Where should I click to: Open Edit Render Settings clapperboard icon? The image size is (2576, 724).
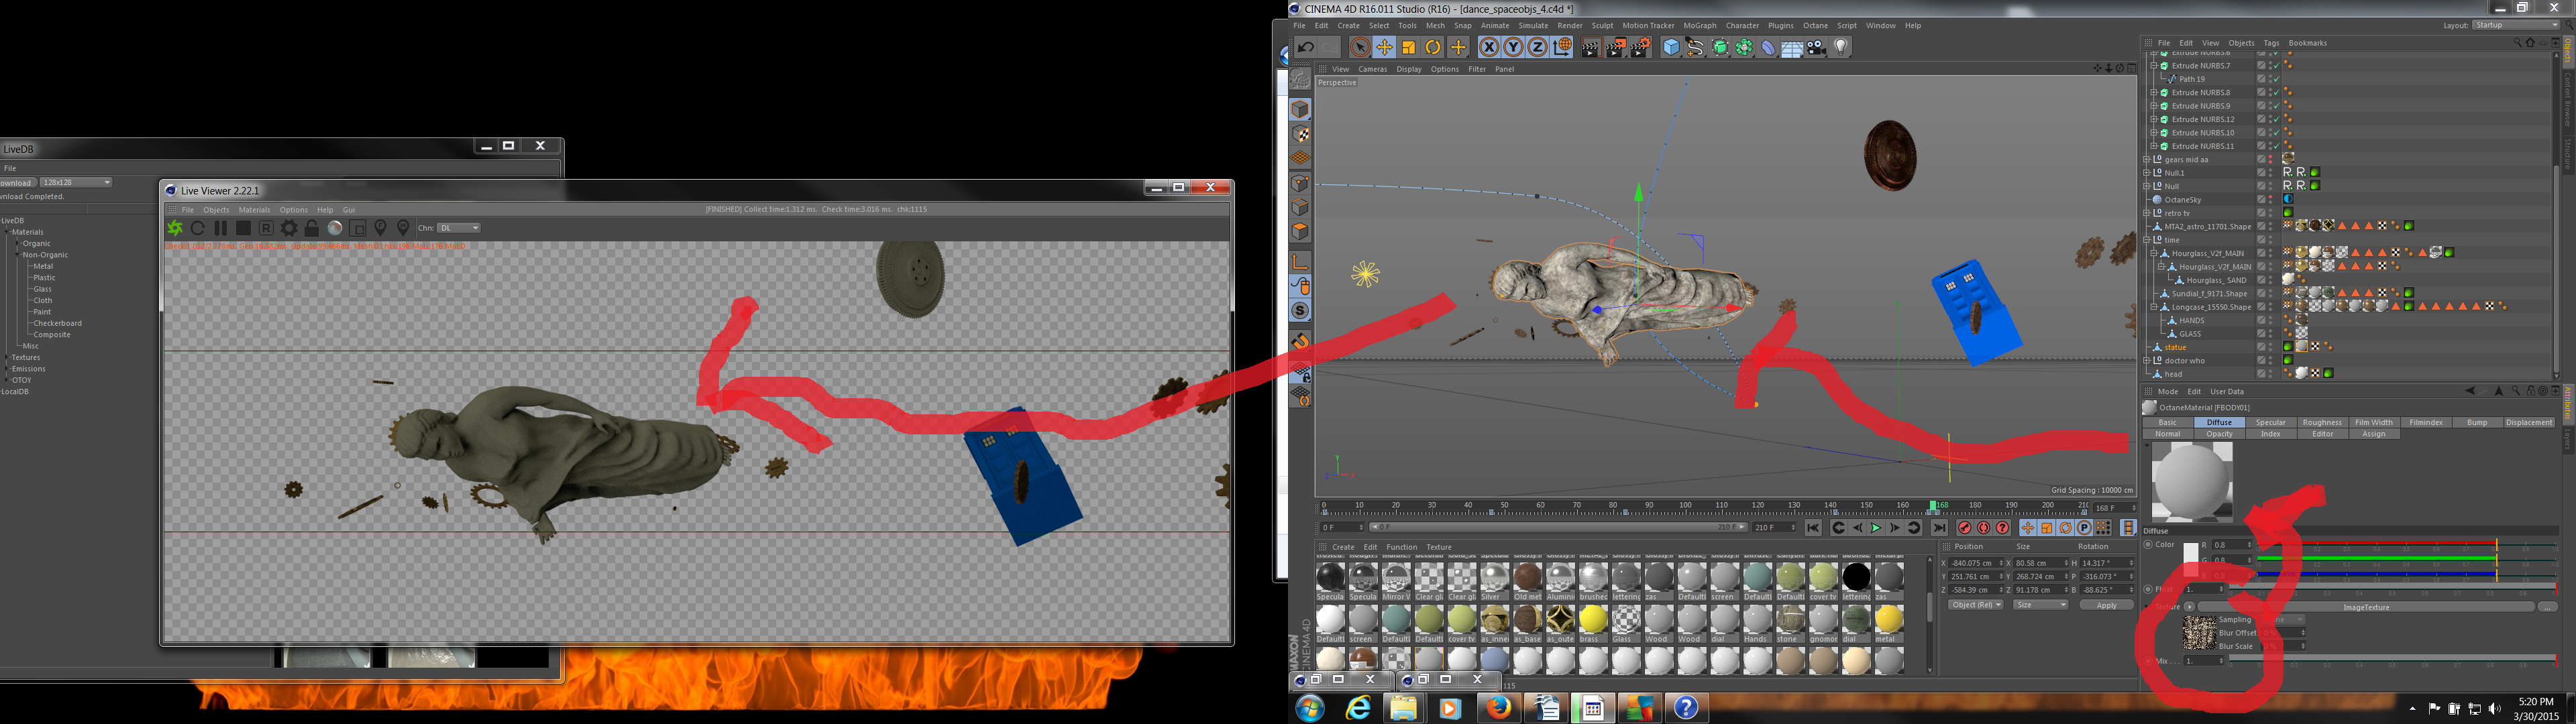pyautogui.click(x=1640, y=48)
